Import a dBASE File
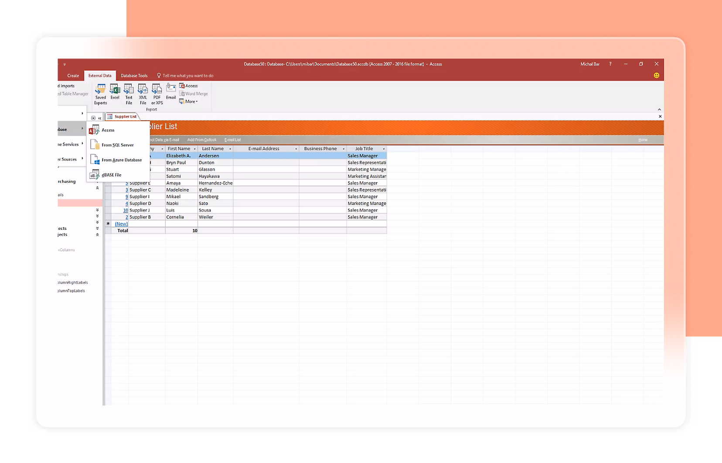The image size is (722, 463). tap(111, 174)
